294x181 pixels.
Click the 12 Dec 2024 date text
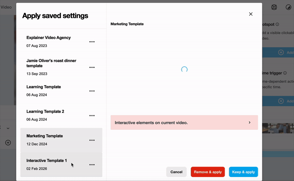(x=37, y=144)
